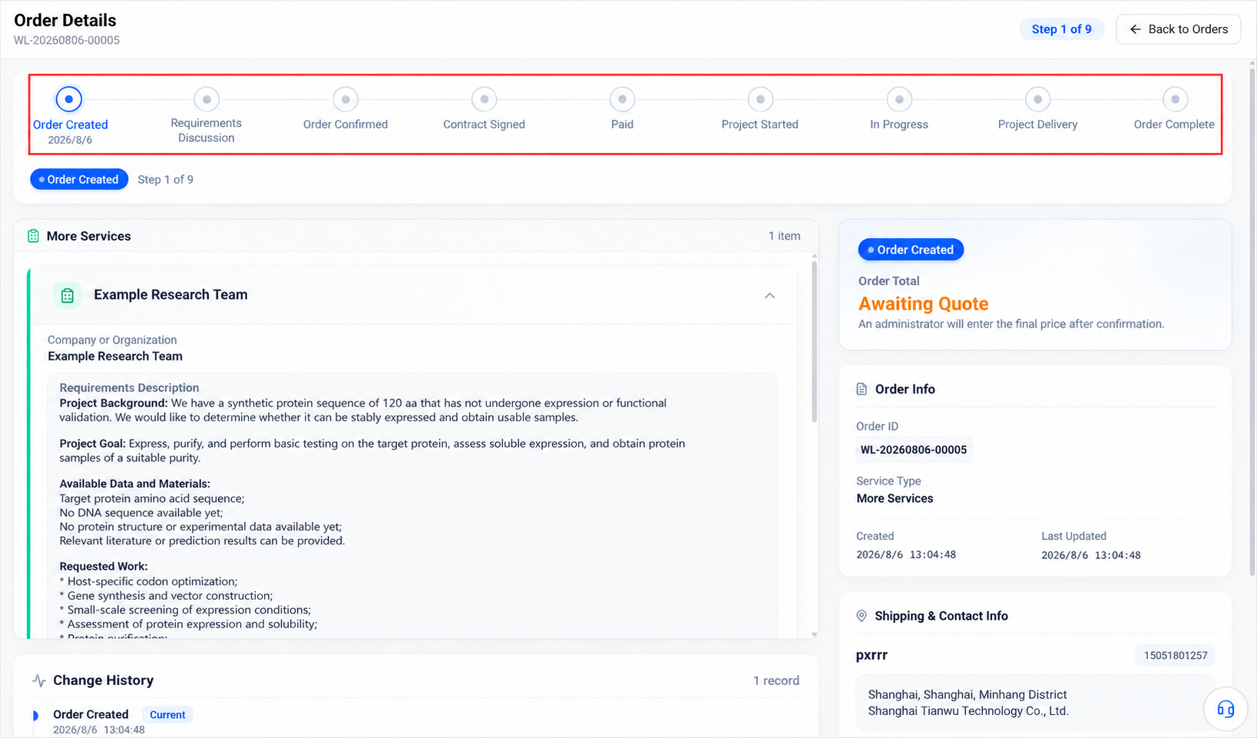Click the Change History pulse icon
Image resolution: width=1257 pixels, height=738 pixels.
point(39,680)
